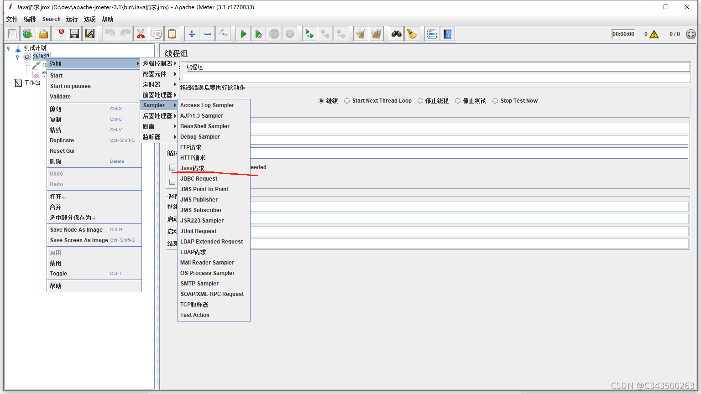Open the Templates toolbar icon
The height and width of the screenshot is (394, 701).
(x=28, y=34)
